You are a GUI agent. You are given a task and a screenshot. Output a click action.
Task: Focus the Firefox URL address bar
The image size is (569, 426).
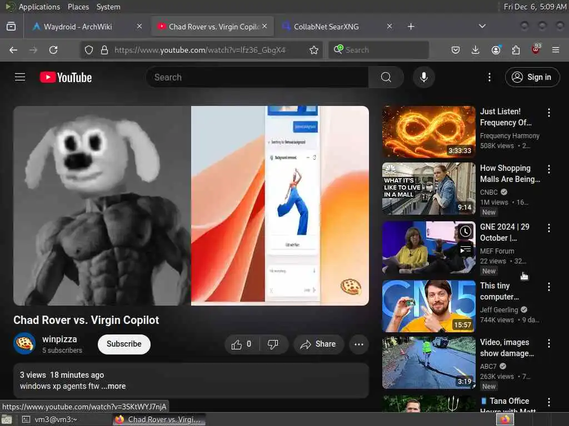[200, 50]
